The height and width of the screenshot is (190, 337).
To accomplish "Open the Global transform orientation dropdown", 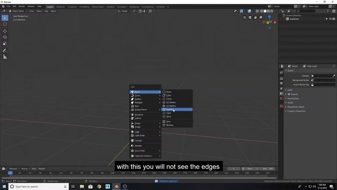I will (124, 11).
